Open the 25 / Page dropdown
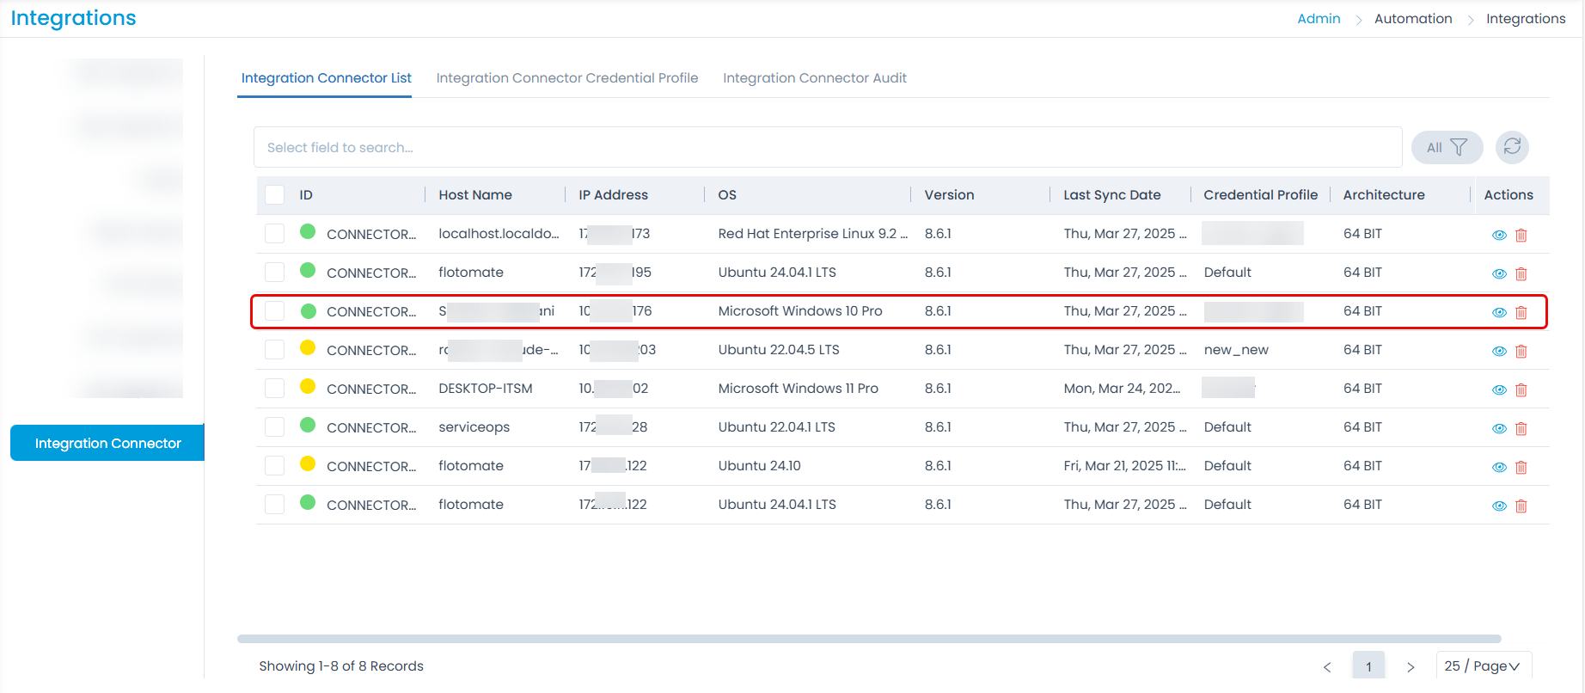The width and height of the screenshot is (1585, 693). point(1483,666)
